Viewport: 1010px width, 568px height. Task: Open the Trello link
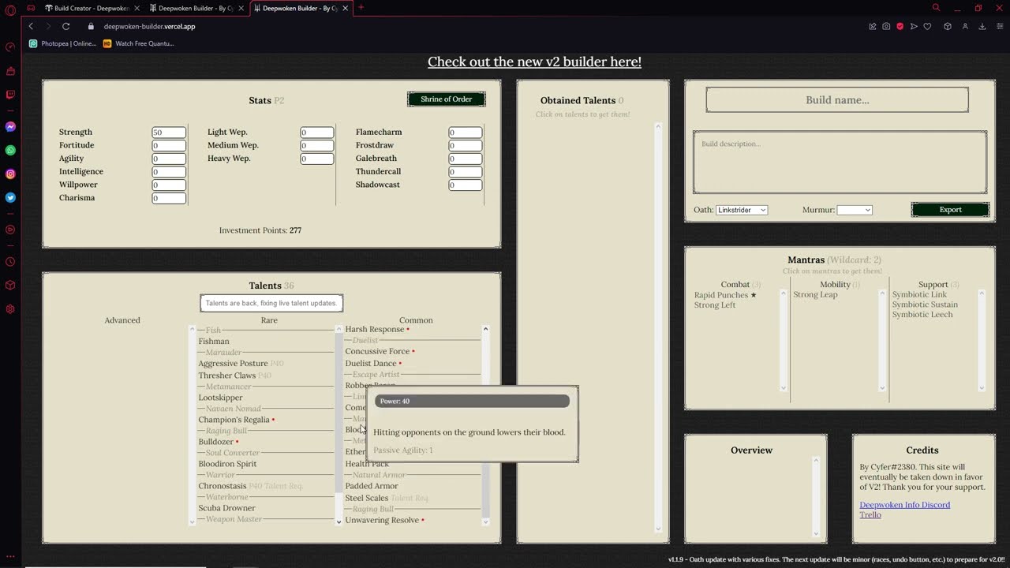pyautogui.click(x=870, y=515)
